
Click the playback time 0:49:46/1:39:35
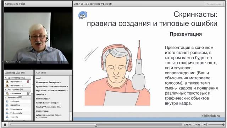[x=192, y=124]
